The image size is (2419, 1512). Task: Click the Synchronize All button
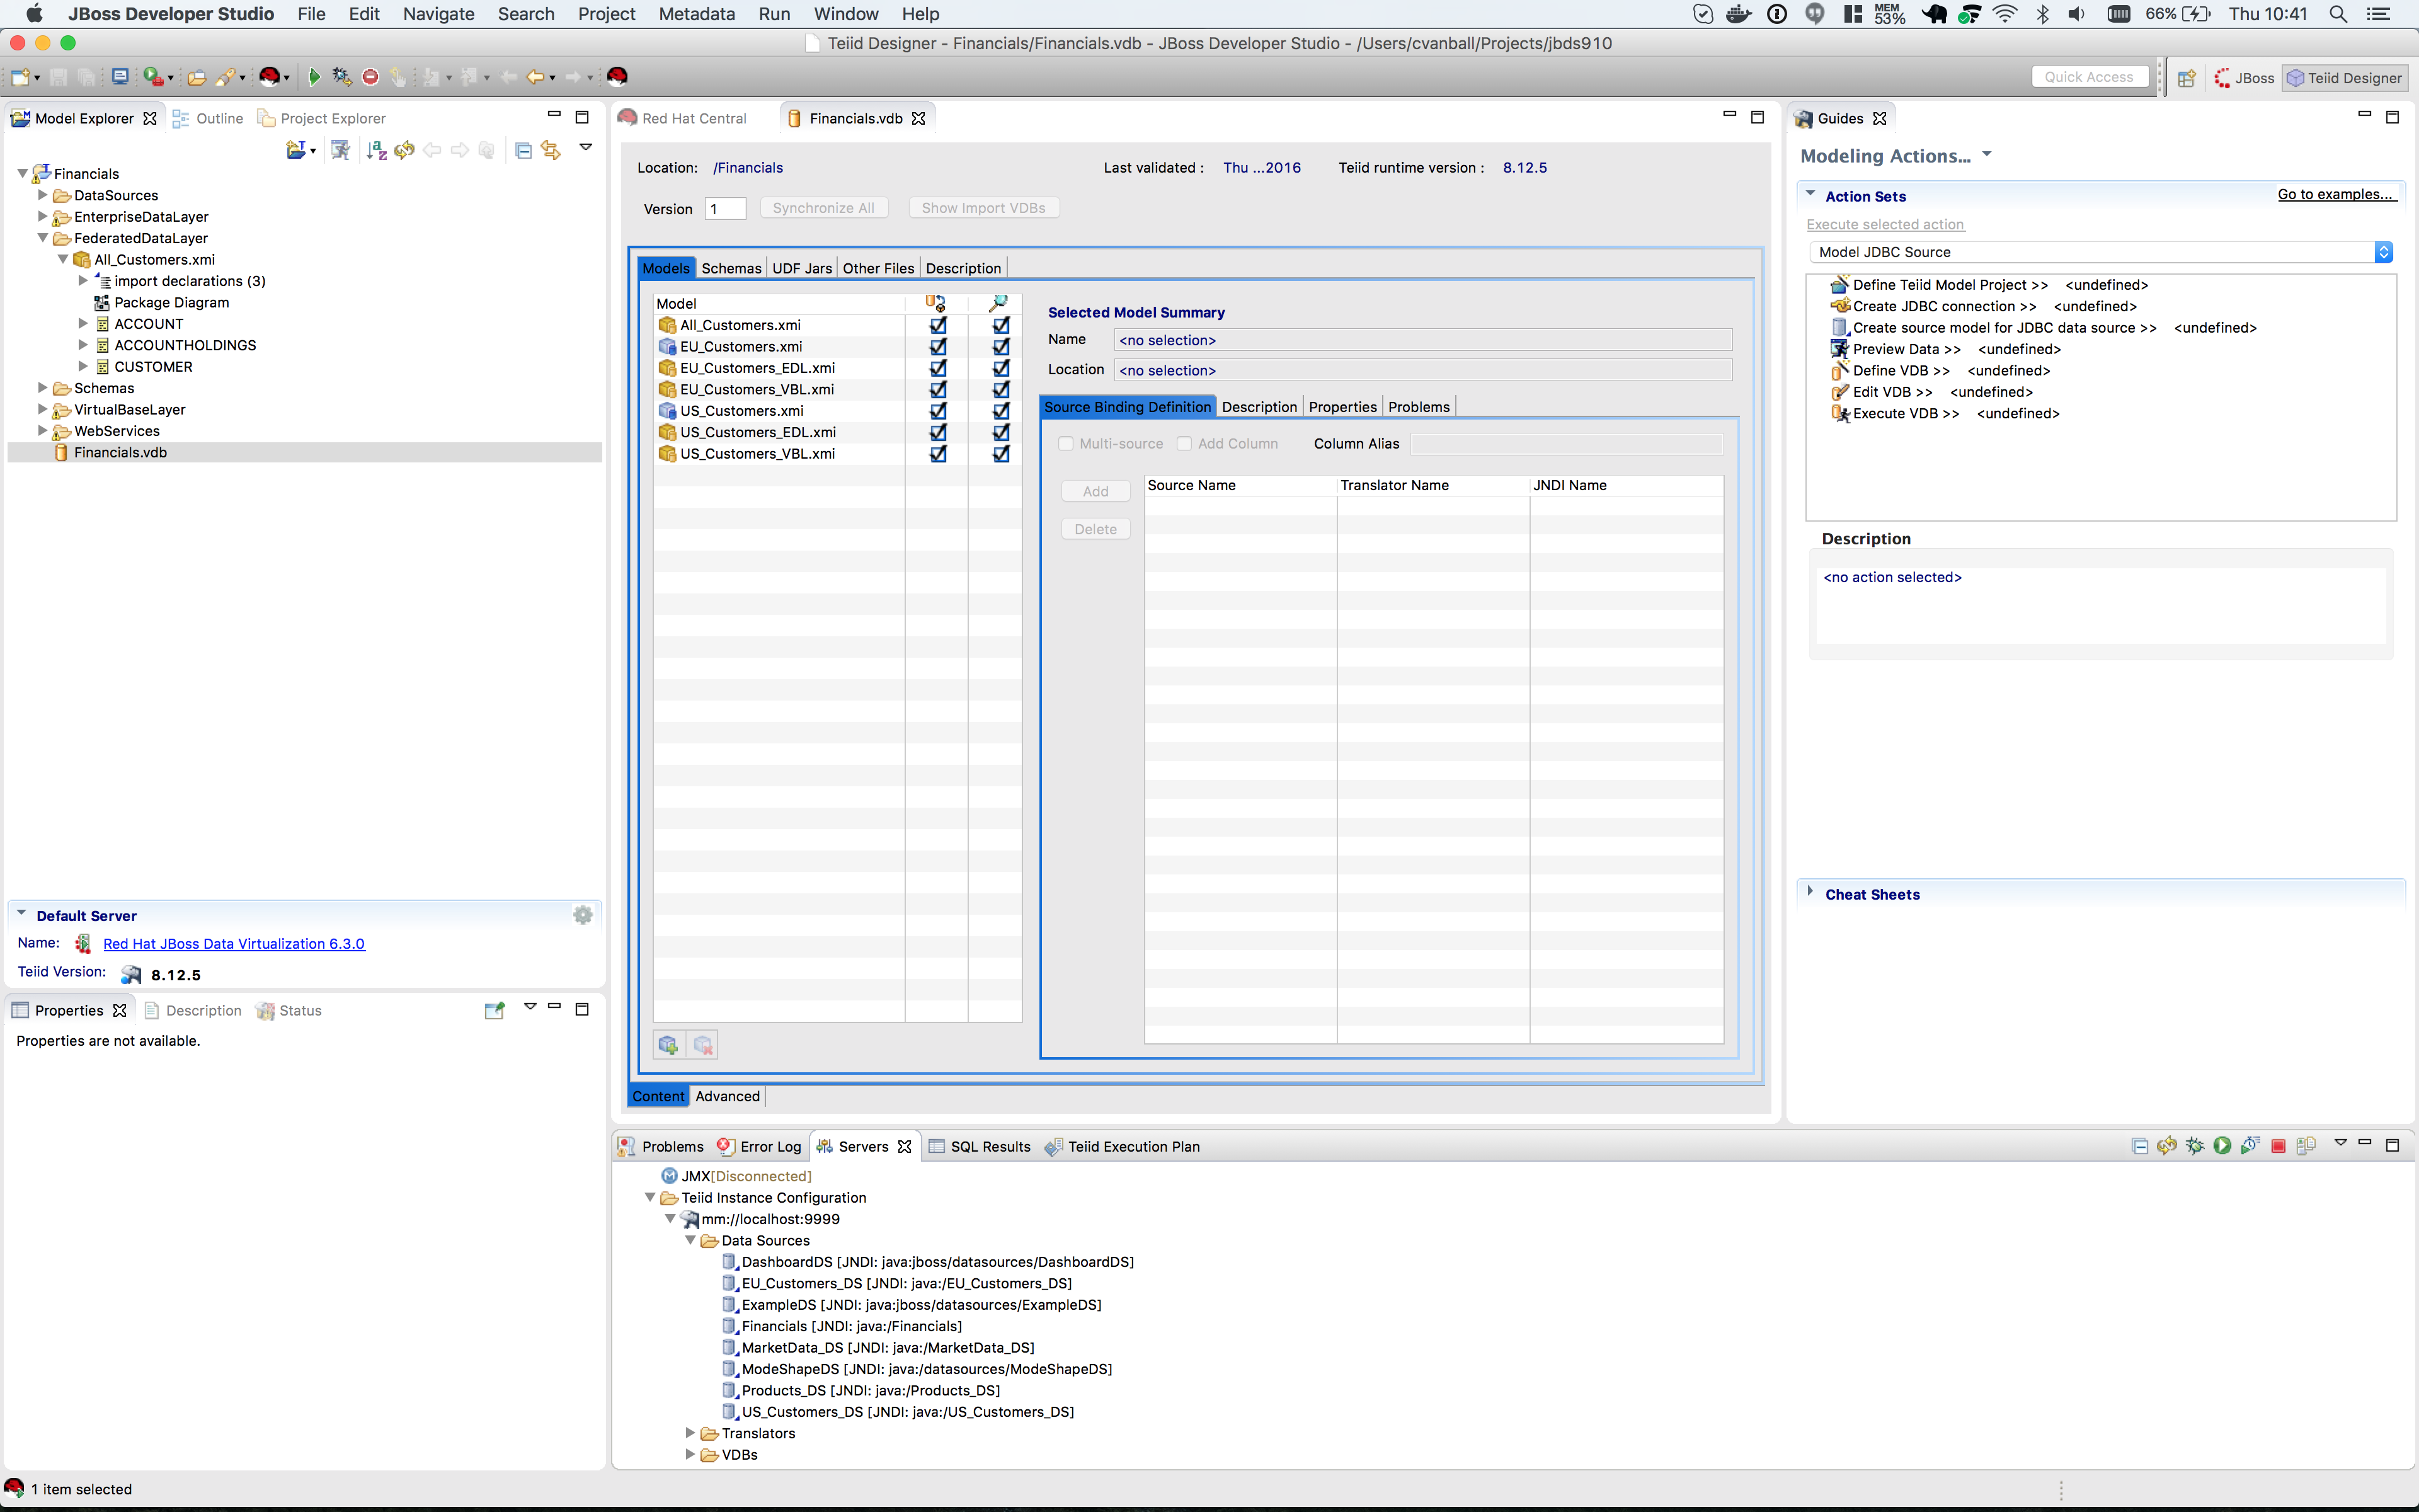pyautogui.click(x=824, y=207)
